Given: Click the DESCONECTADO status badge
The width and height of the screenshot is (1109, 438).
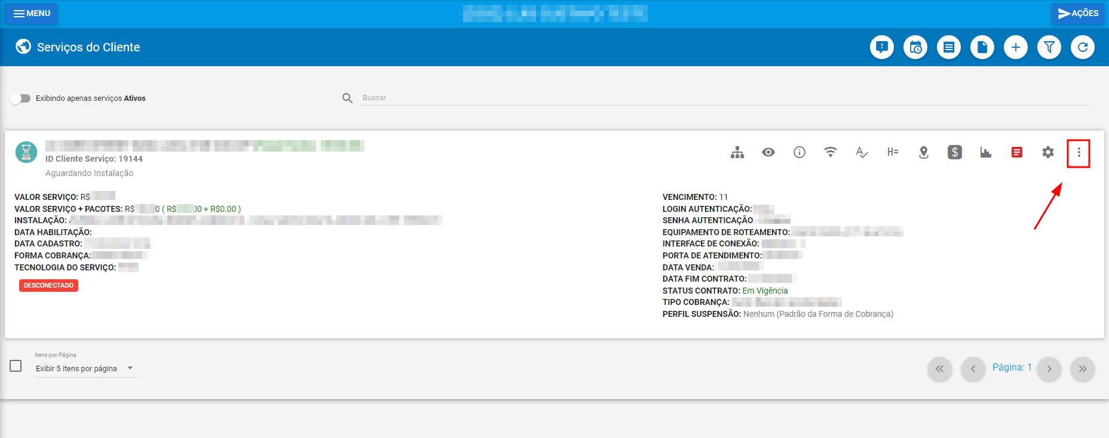Looking at the screenshot, I should [x=48, y=285].
